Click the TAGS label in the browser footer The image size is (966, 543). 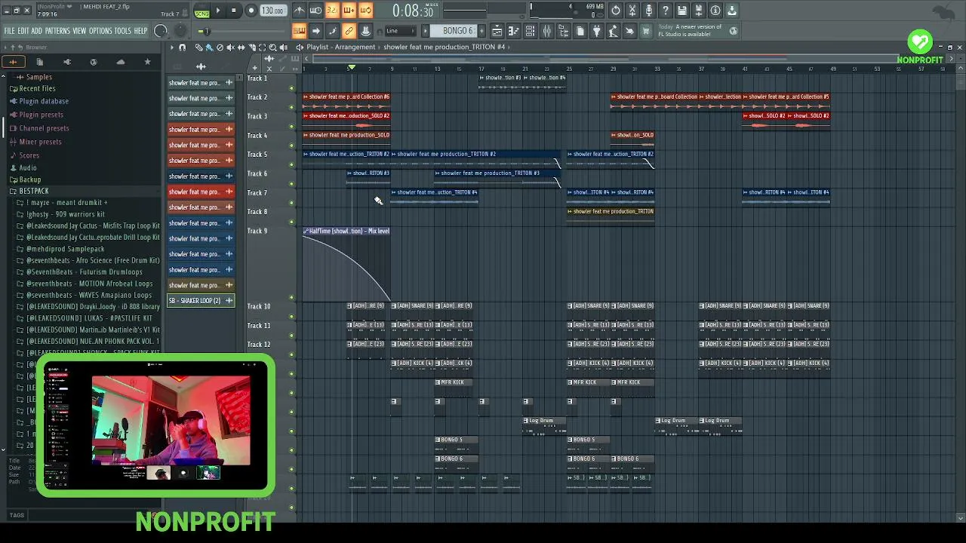pyautogui.click(x=17, y=516)
